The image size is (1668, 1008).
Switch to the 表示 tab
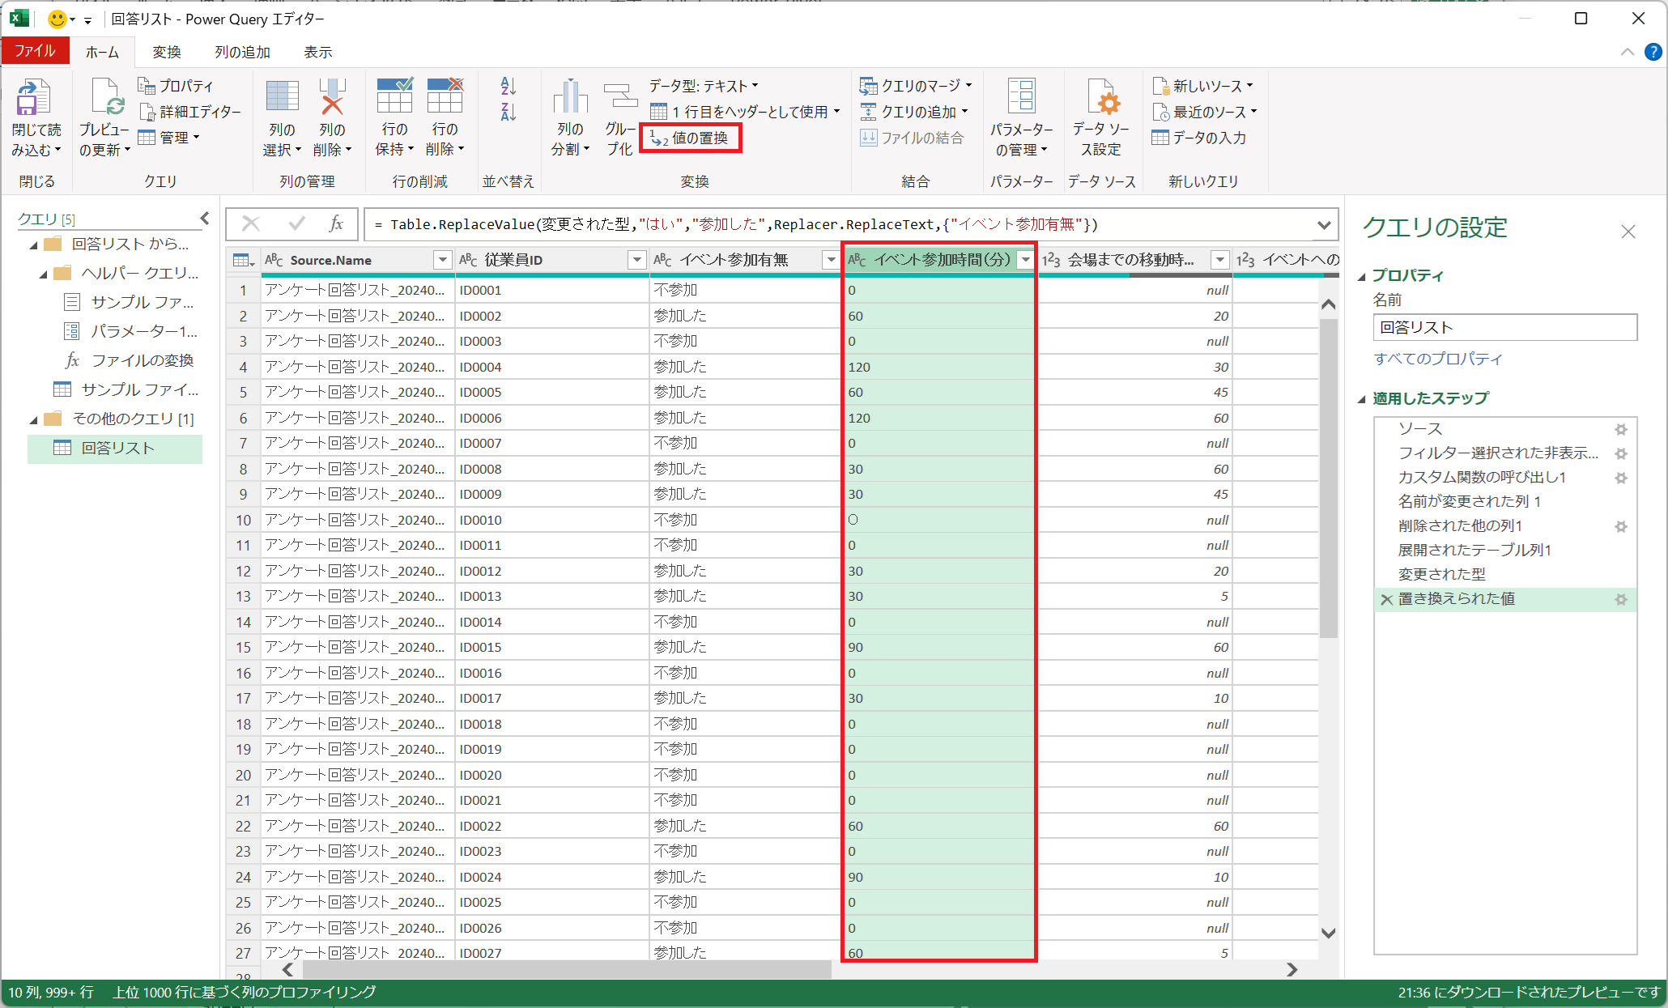(x=318, y=52)
